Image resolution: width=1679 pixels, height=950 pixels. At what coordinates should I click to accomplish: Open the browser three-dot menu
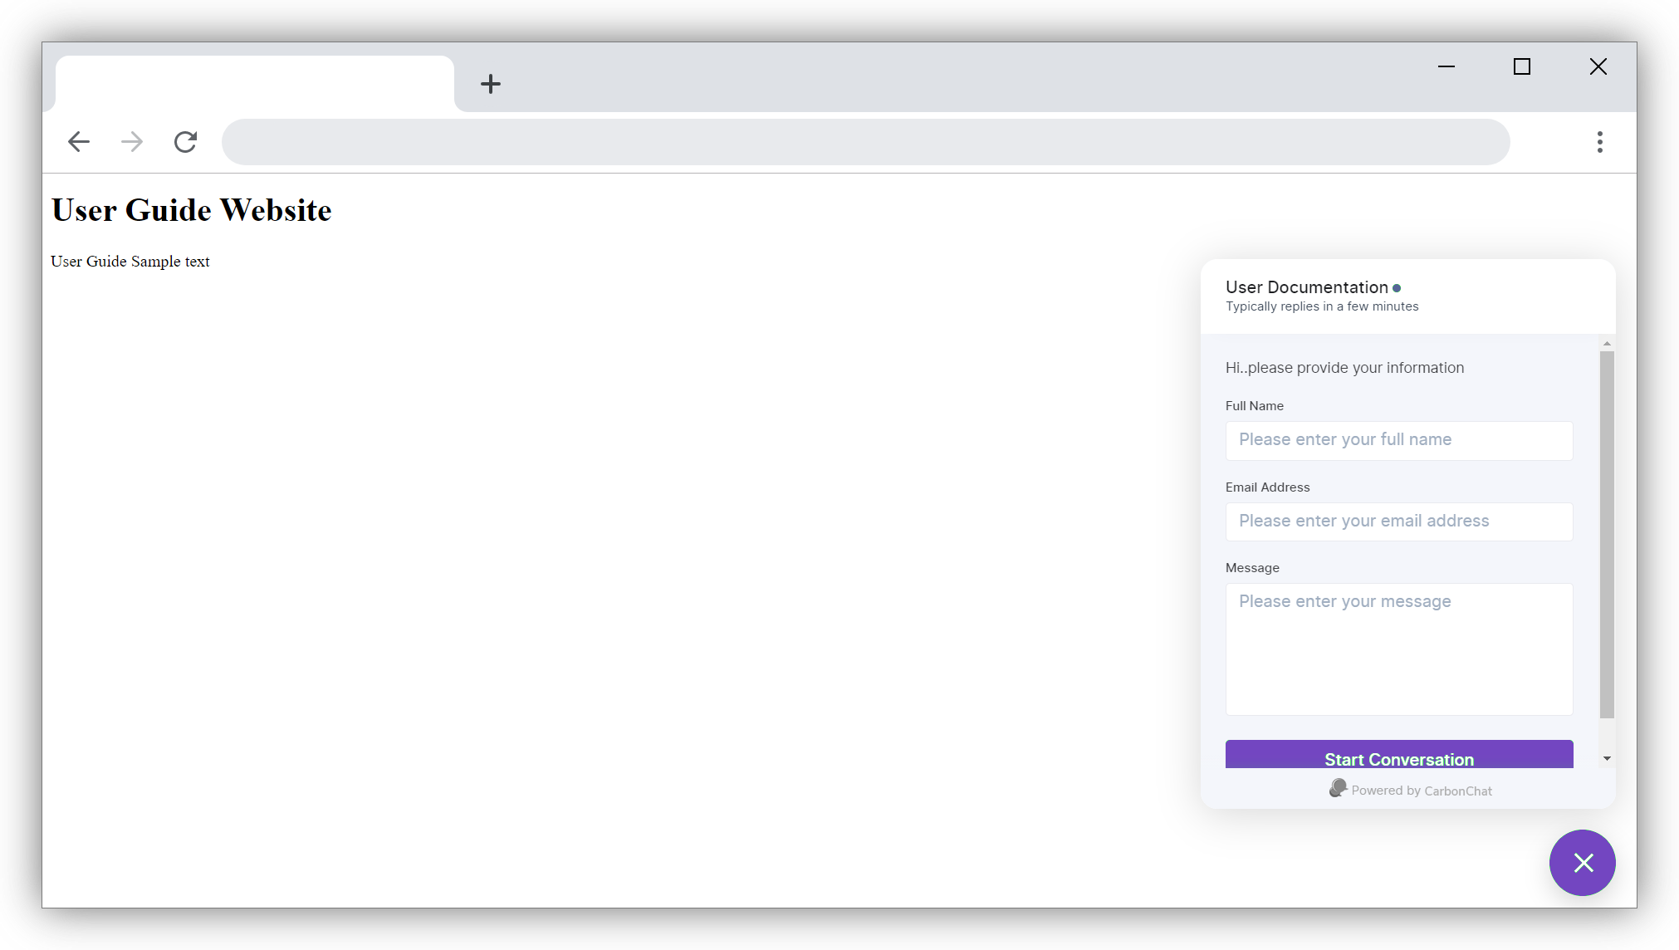click(x=1599, y=142)
